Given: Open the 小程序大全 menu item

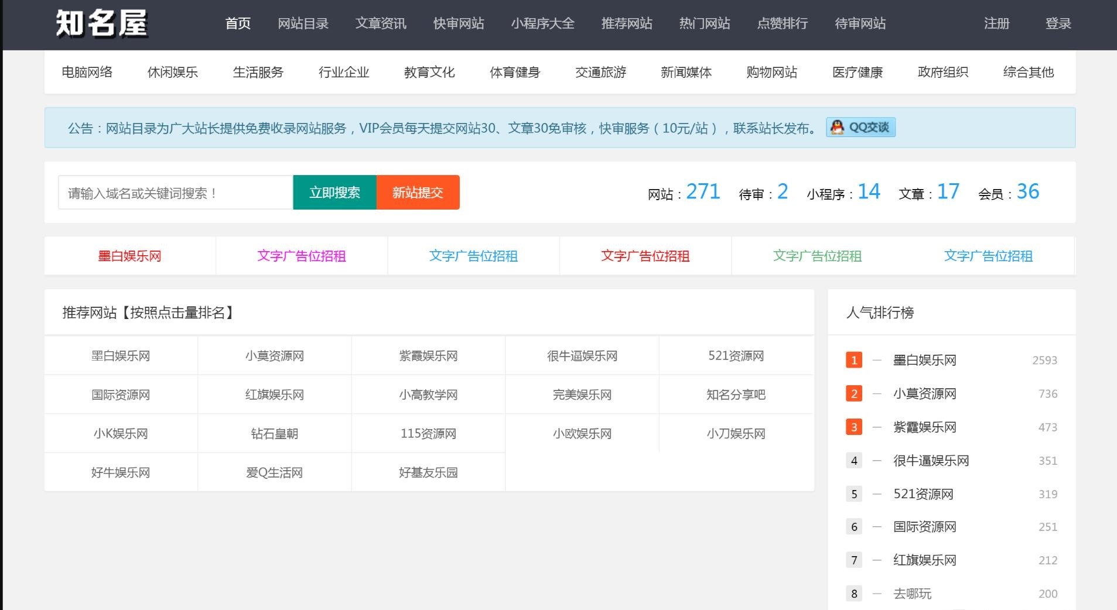Looking at the screenshot, I should point(543,24).
